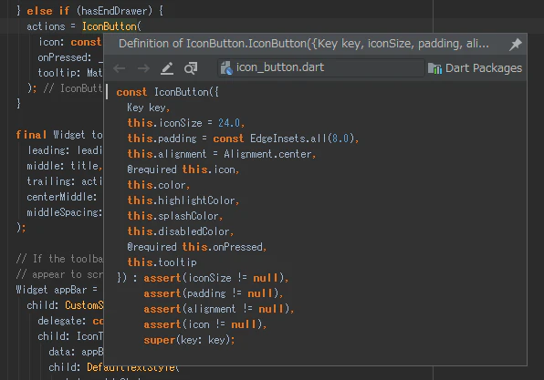The height and width of the screenshot is (380, 544).
Task: Click the '@required this.onPressed' line
Action: [197, 247]
